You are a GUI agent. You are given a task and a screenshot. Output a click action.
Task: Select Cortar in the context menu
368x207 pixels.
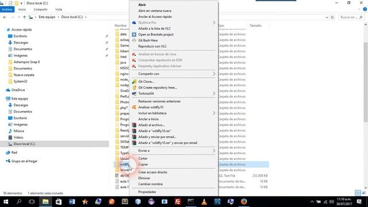(143, 159)
